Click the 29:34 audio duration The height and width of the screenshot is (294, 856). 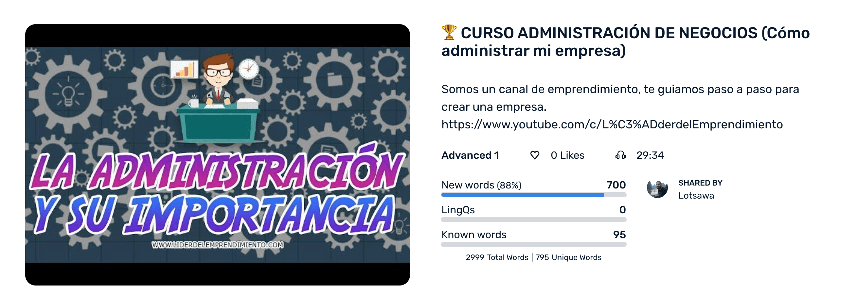coord(650,155)
